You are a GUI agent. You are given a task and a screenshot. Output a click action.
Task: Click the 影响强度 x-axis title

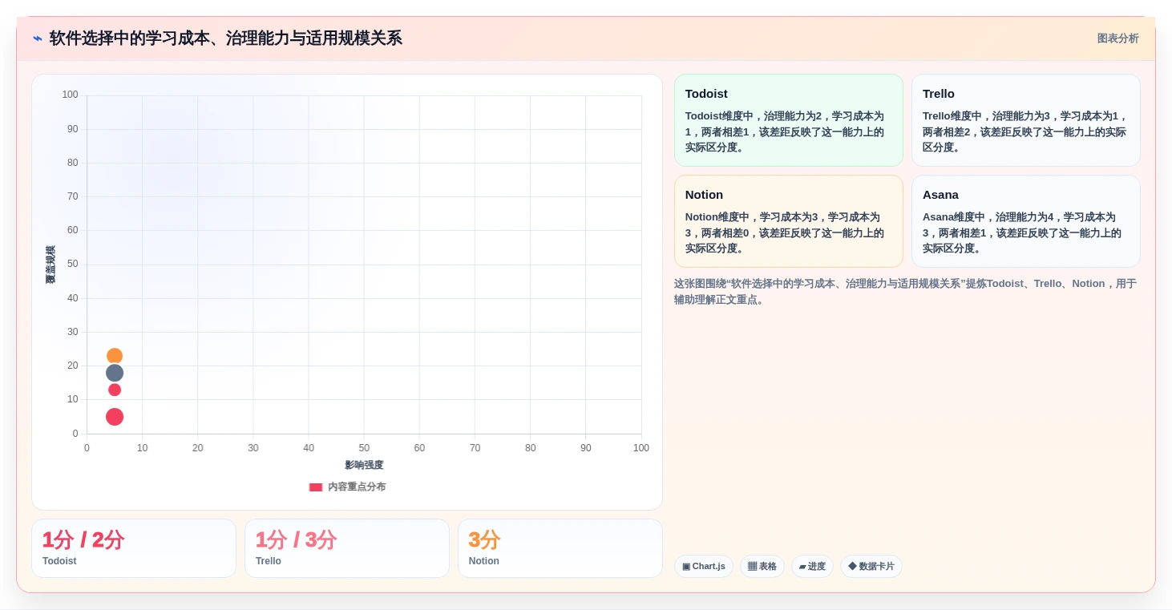[364, 465]
